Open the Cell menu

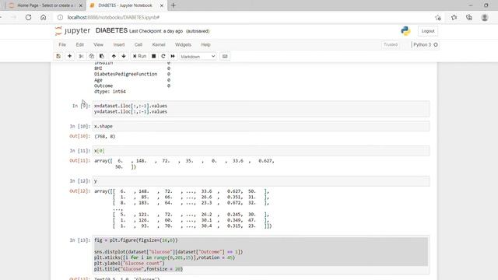(x=139, y=45)
